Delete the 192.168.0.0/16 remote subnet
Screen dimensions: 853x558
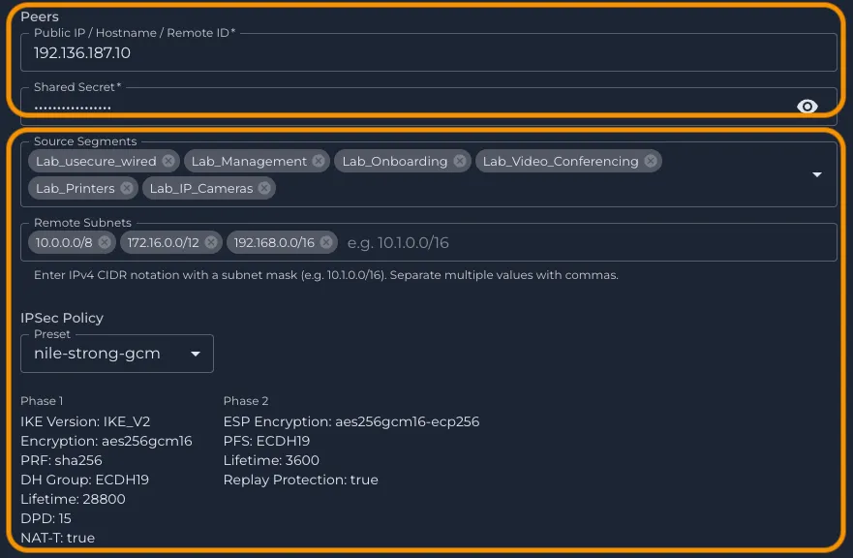click(x=326, y=242)
